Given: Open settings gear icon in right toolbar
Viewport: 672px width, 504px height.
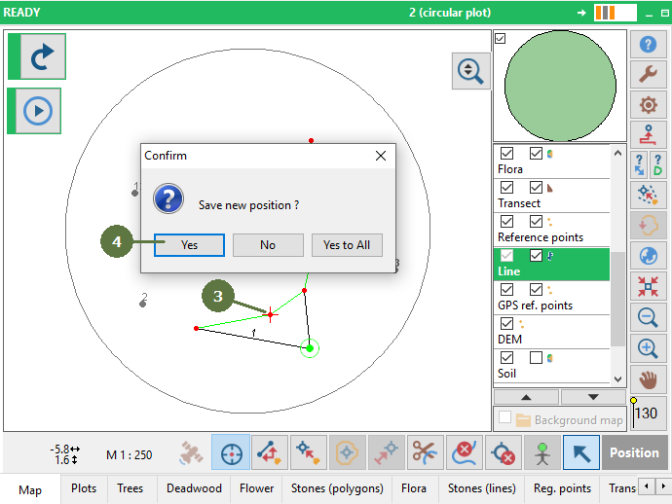Looking at the screenshot, I should tap(648, 104).
